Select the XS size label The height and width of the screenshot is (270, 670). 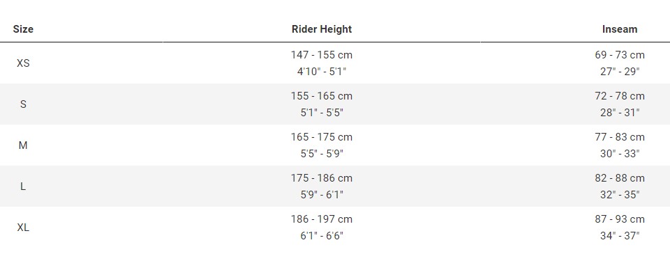coord(23,63)
